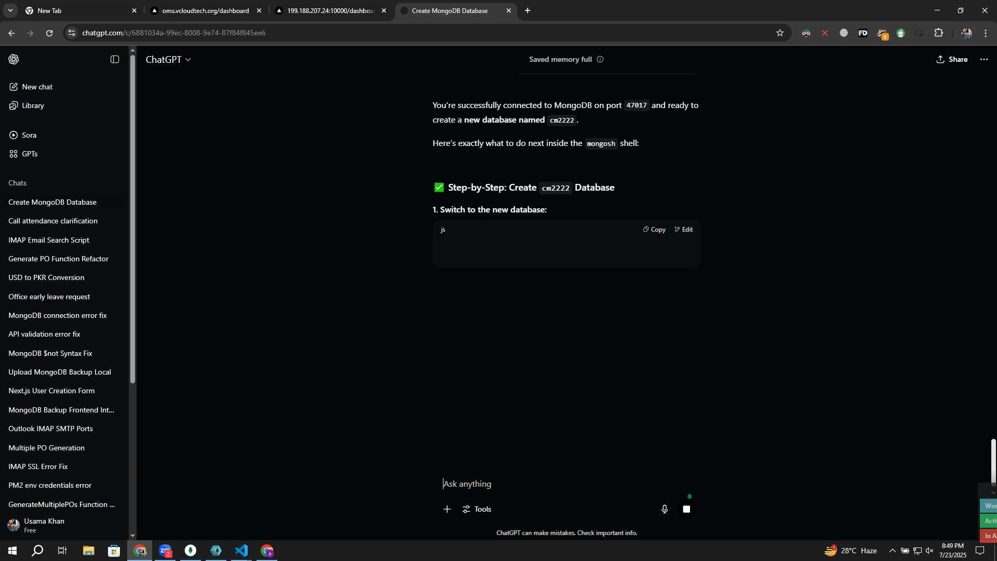This screenshot has width=997, height=561.
Task: Copy the js code block
Action: (x=654, y=230)
